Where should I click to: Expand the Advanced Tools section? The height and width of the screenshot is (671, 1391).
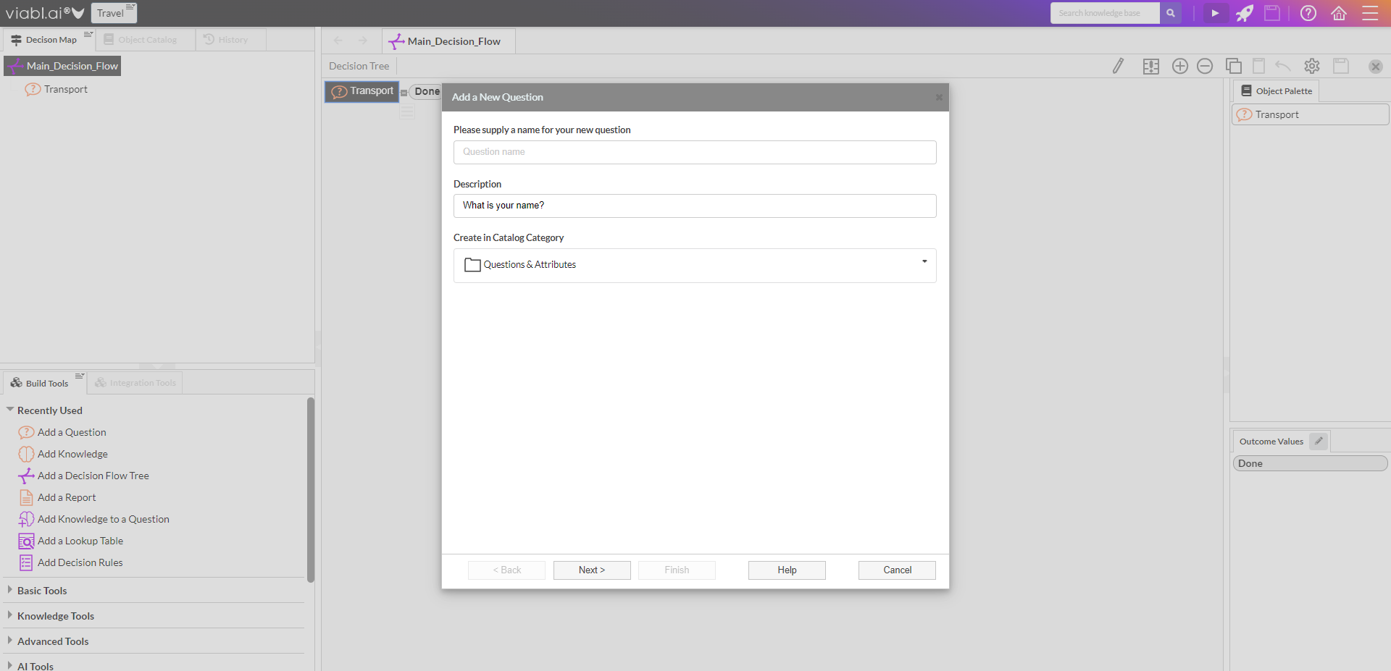click(10, 641)
